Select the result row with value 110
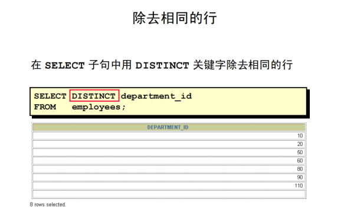344x223 pixels. (x=169, y=185)
